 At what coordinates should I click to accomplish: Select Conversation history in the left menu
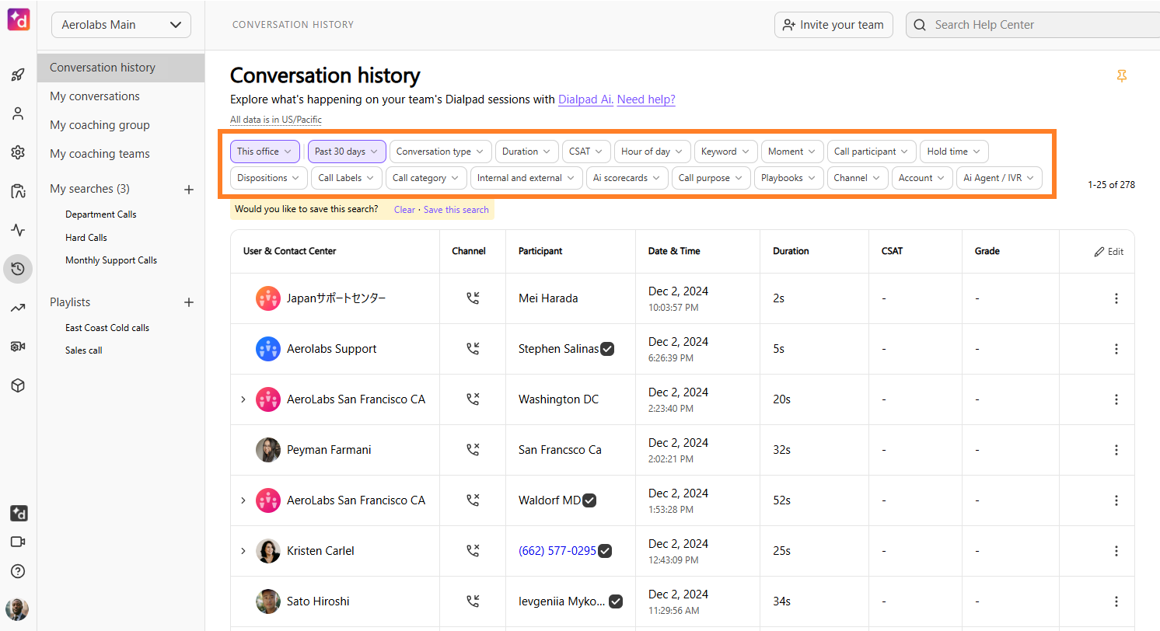(x=121, y=68)
